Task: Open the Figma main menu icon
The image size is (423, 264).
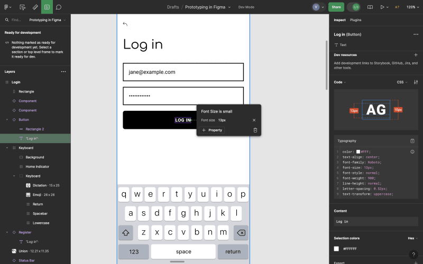Action: click(6, 7)
